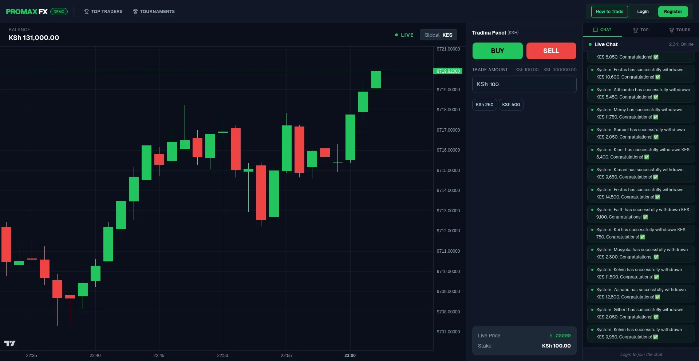Click the 23:00 time axis label
The width and height of the screenshot is (699, 361).
(x=350, y=356)
